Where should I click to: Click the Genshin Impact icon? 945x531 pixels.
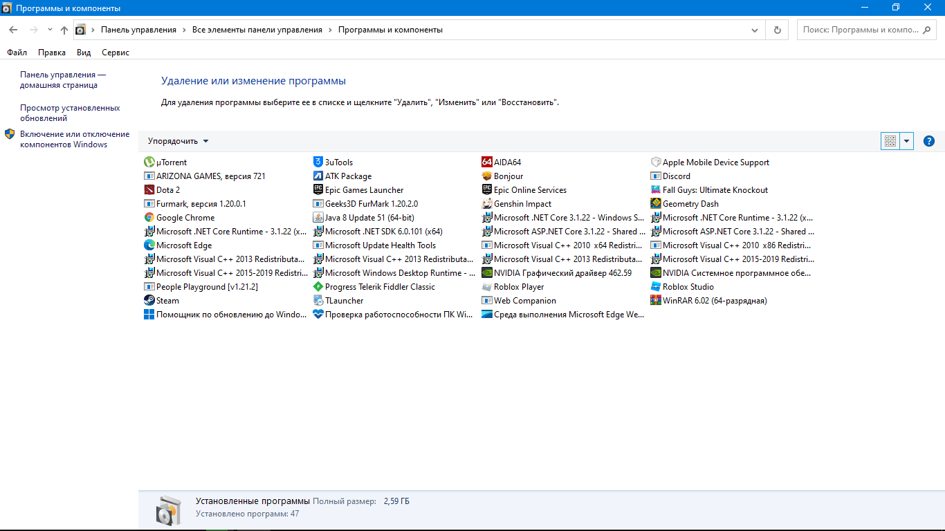click(487, 204)
